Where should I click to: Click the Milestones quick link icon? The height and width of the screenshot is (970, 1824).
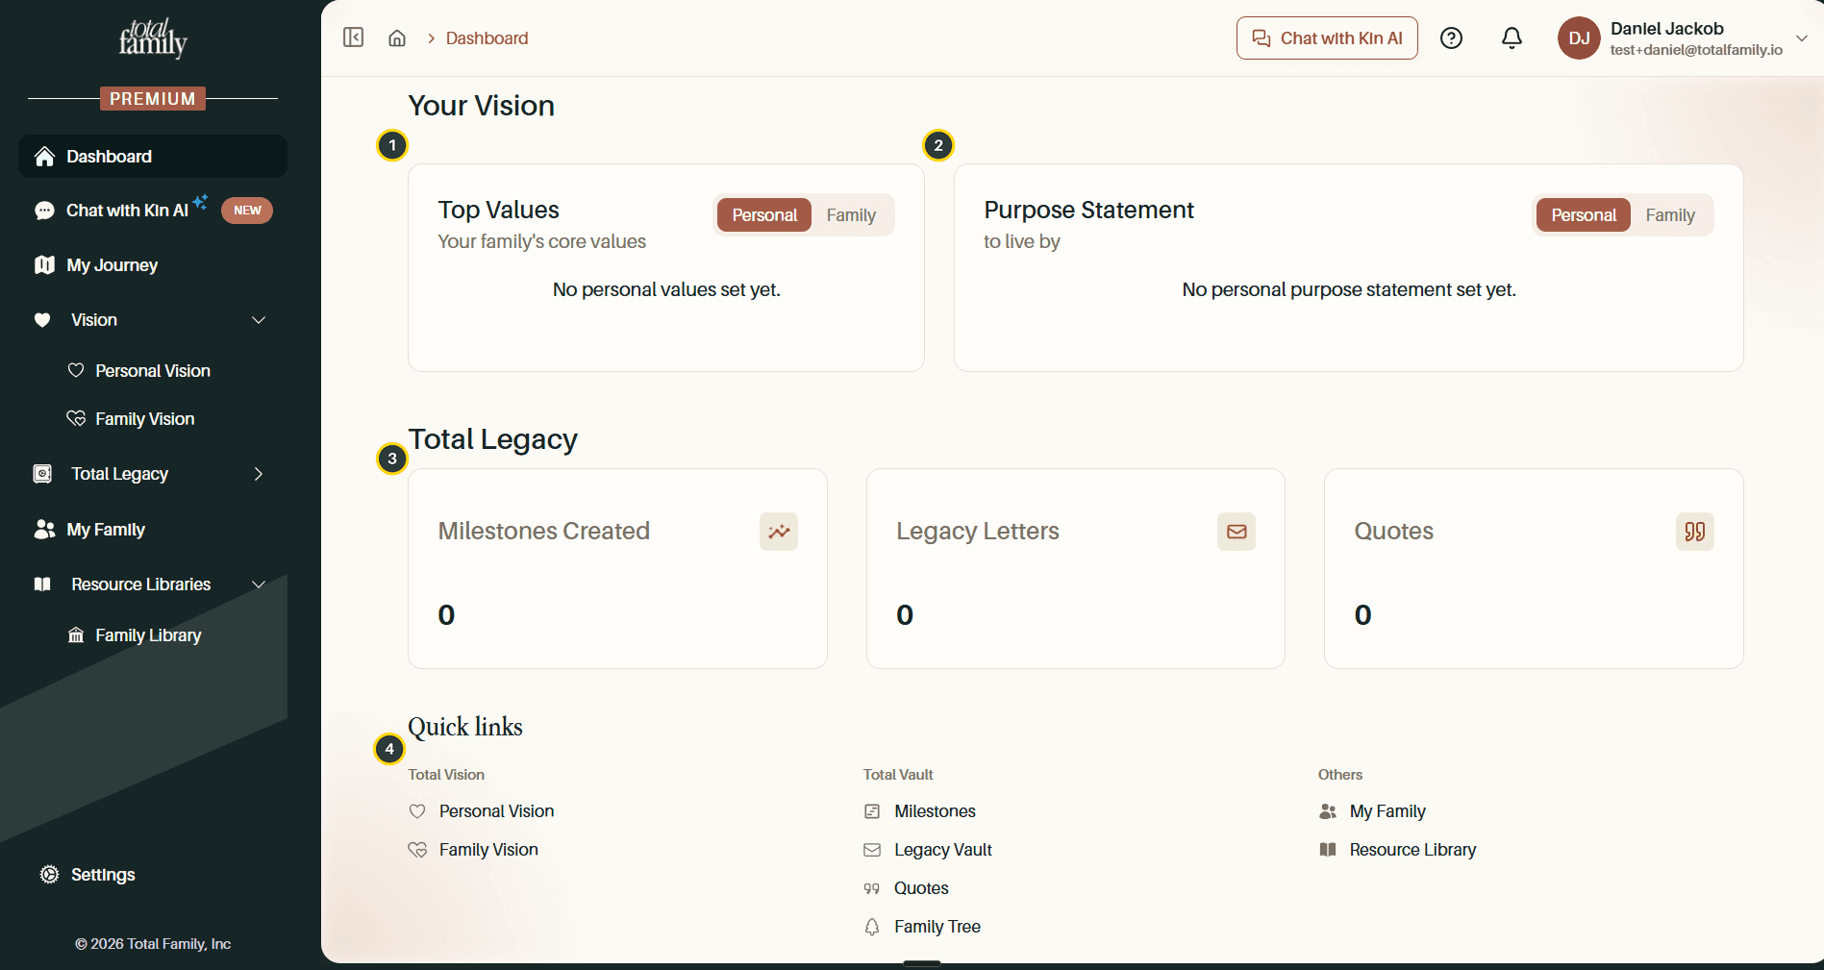(872, 811)
